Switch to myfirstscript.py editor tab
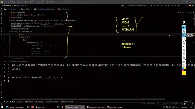The height and width of the screenshot is (109, 195). point(11,9)
